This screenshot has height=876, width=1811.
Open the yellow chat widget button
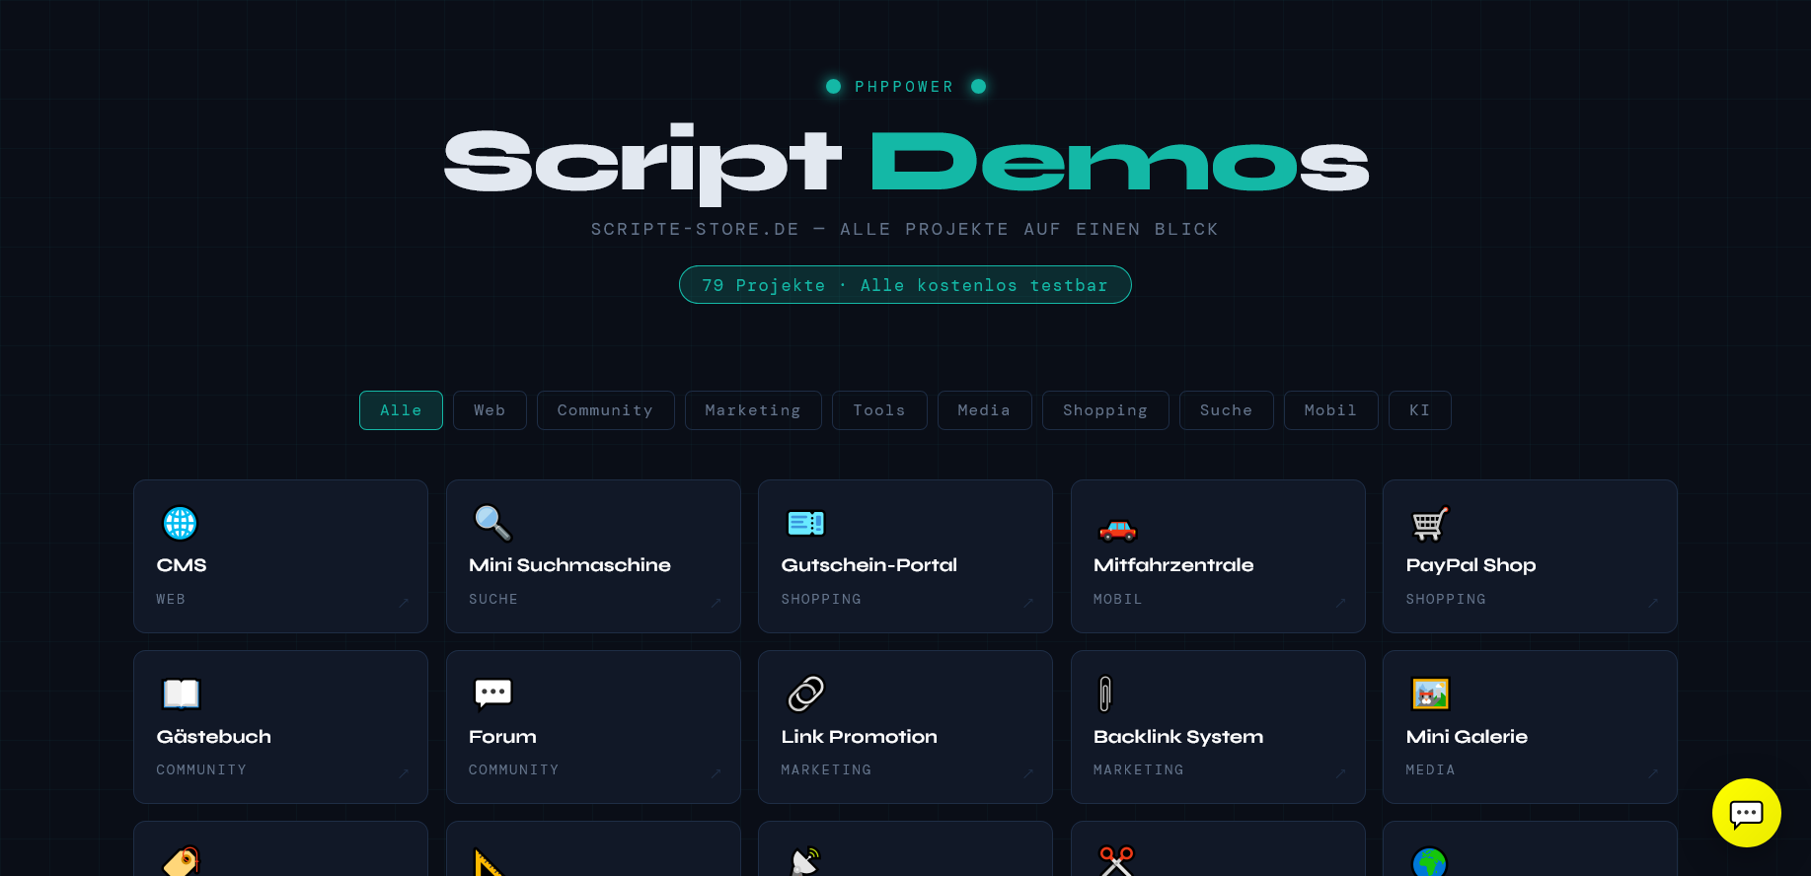[1747, 813]
